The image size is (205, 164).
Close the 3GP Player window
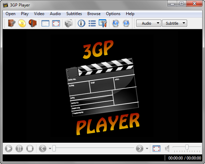coord(194,4)
